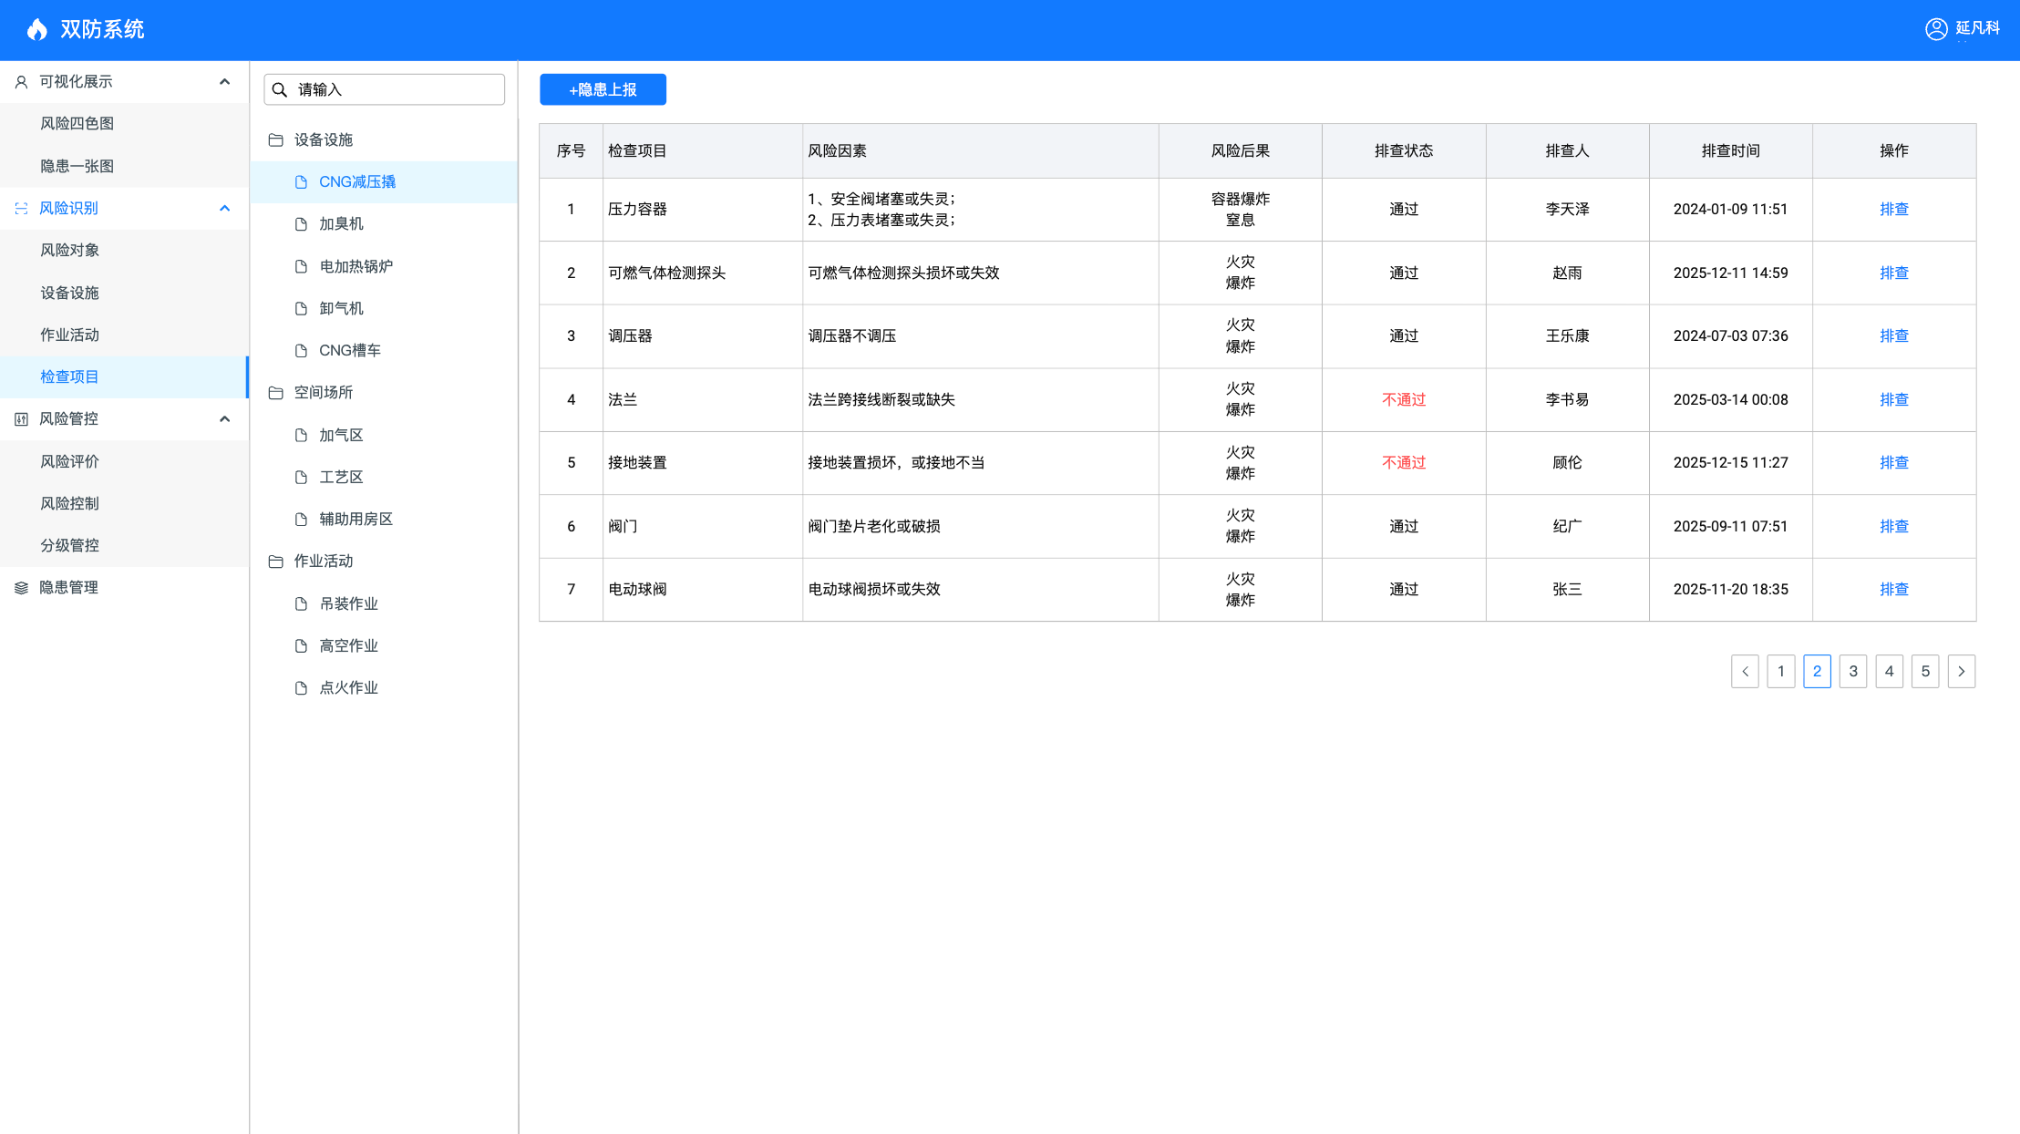
Task: Click the +隐患上报 button
Action: (603, 89)
